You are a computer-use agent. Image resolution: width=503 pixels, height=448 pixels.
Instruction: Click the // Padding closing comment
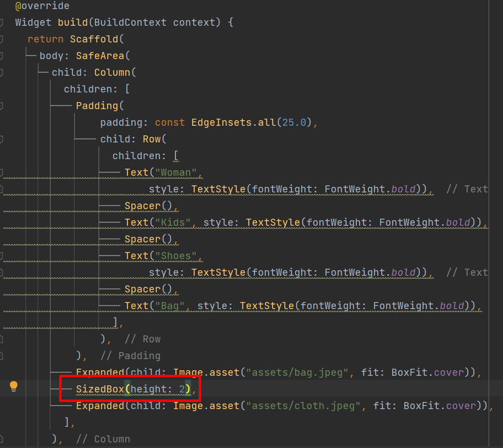pyautogui.click(x=130, y=356)
